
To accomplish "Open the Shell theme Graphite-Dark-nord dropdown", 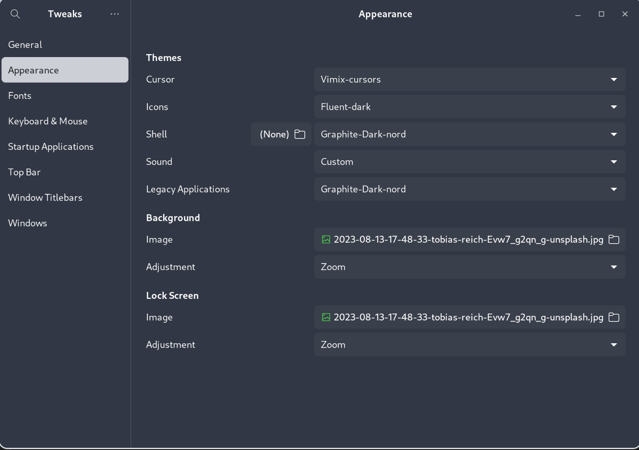I will [x=469, y=134].
